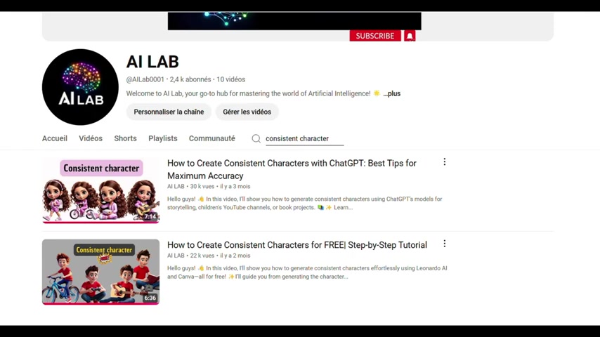This screenshot has width=600, height=337.
Task: Open options menu for ChatGPT characters video
Action: (x=444, y=161)
